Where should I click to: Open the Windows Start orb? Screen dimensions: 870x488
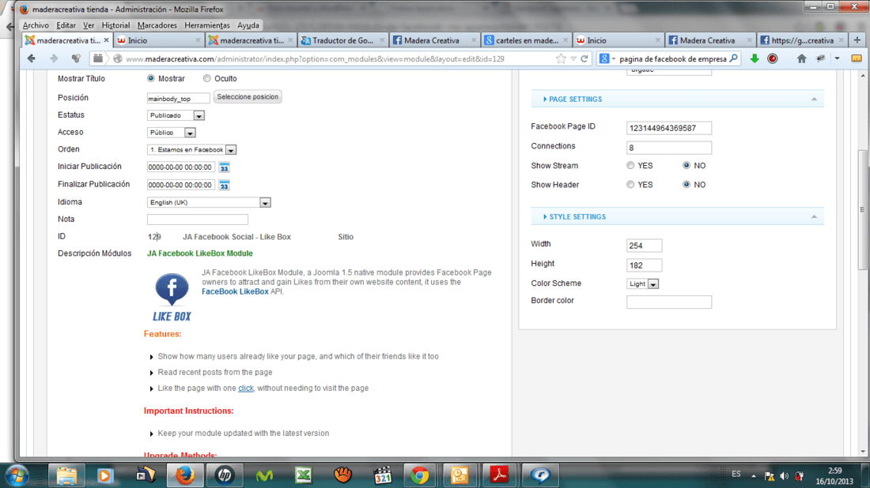coord(17,475)
